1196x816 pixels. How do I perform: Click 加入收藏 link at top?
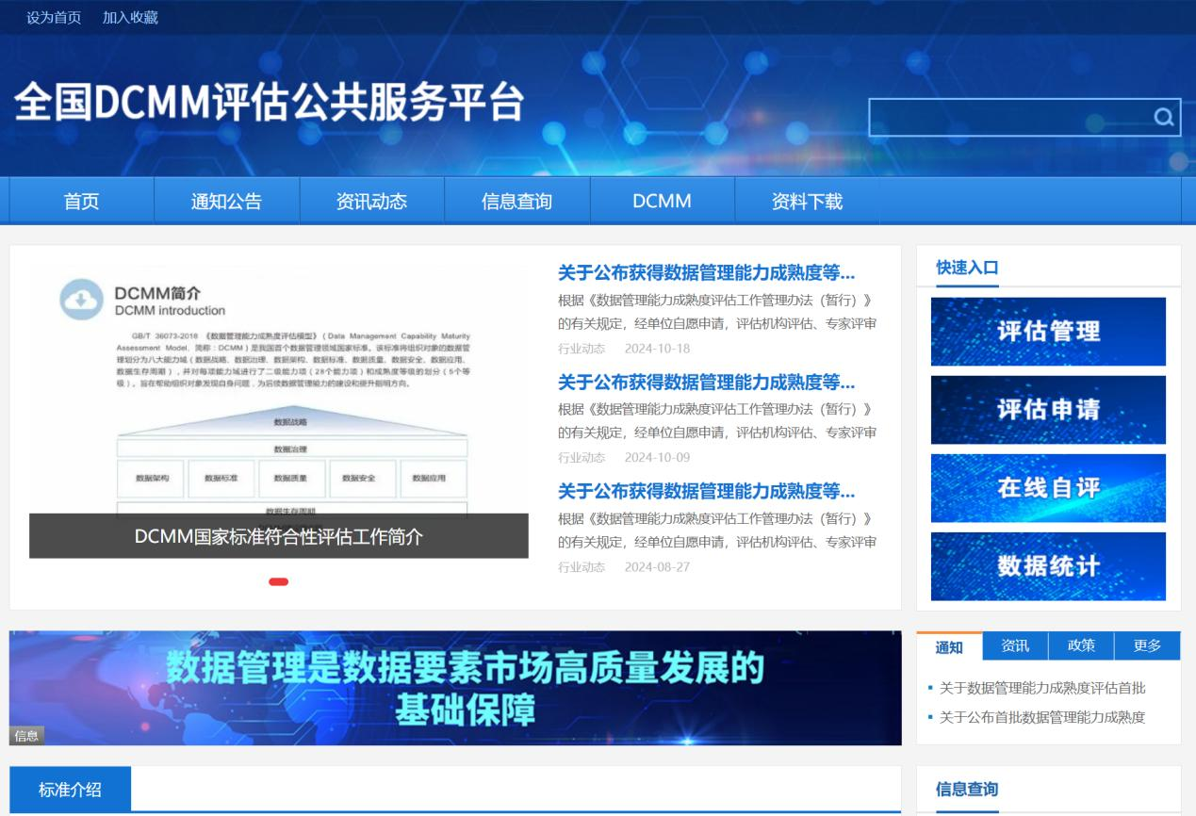(x=130, y=18)
